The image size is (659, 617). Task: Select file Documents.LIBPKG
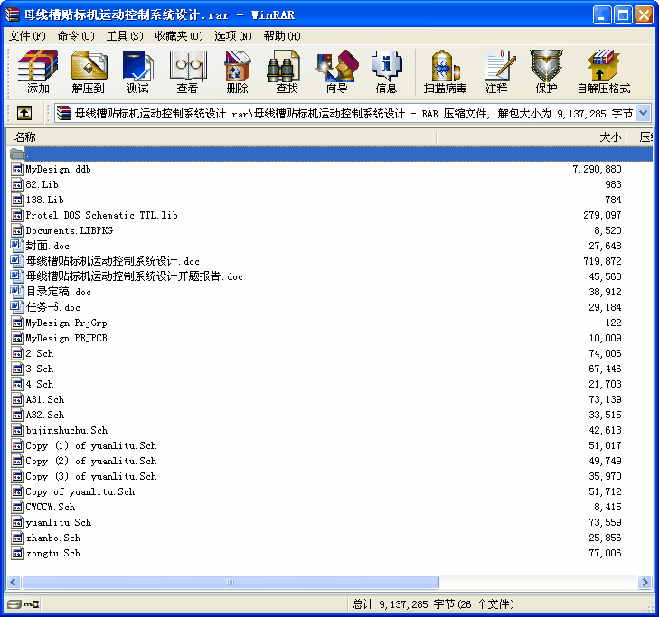point(70,230)
